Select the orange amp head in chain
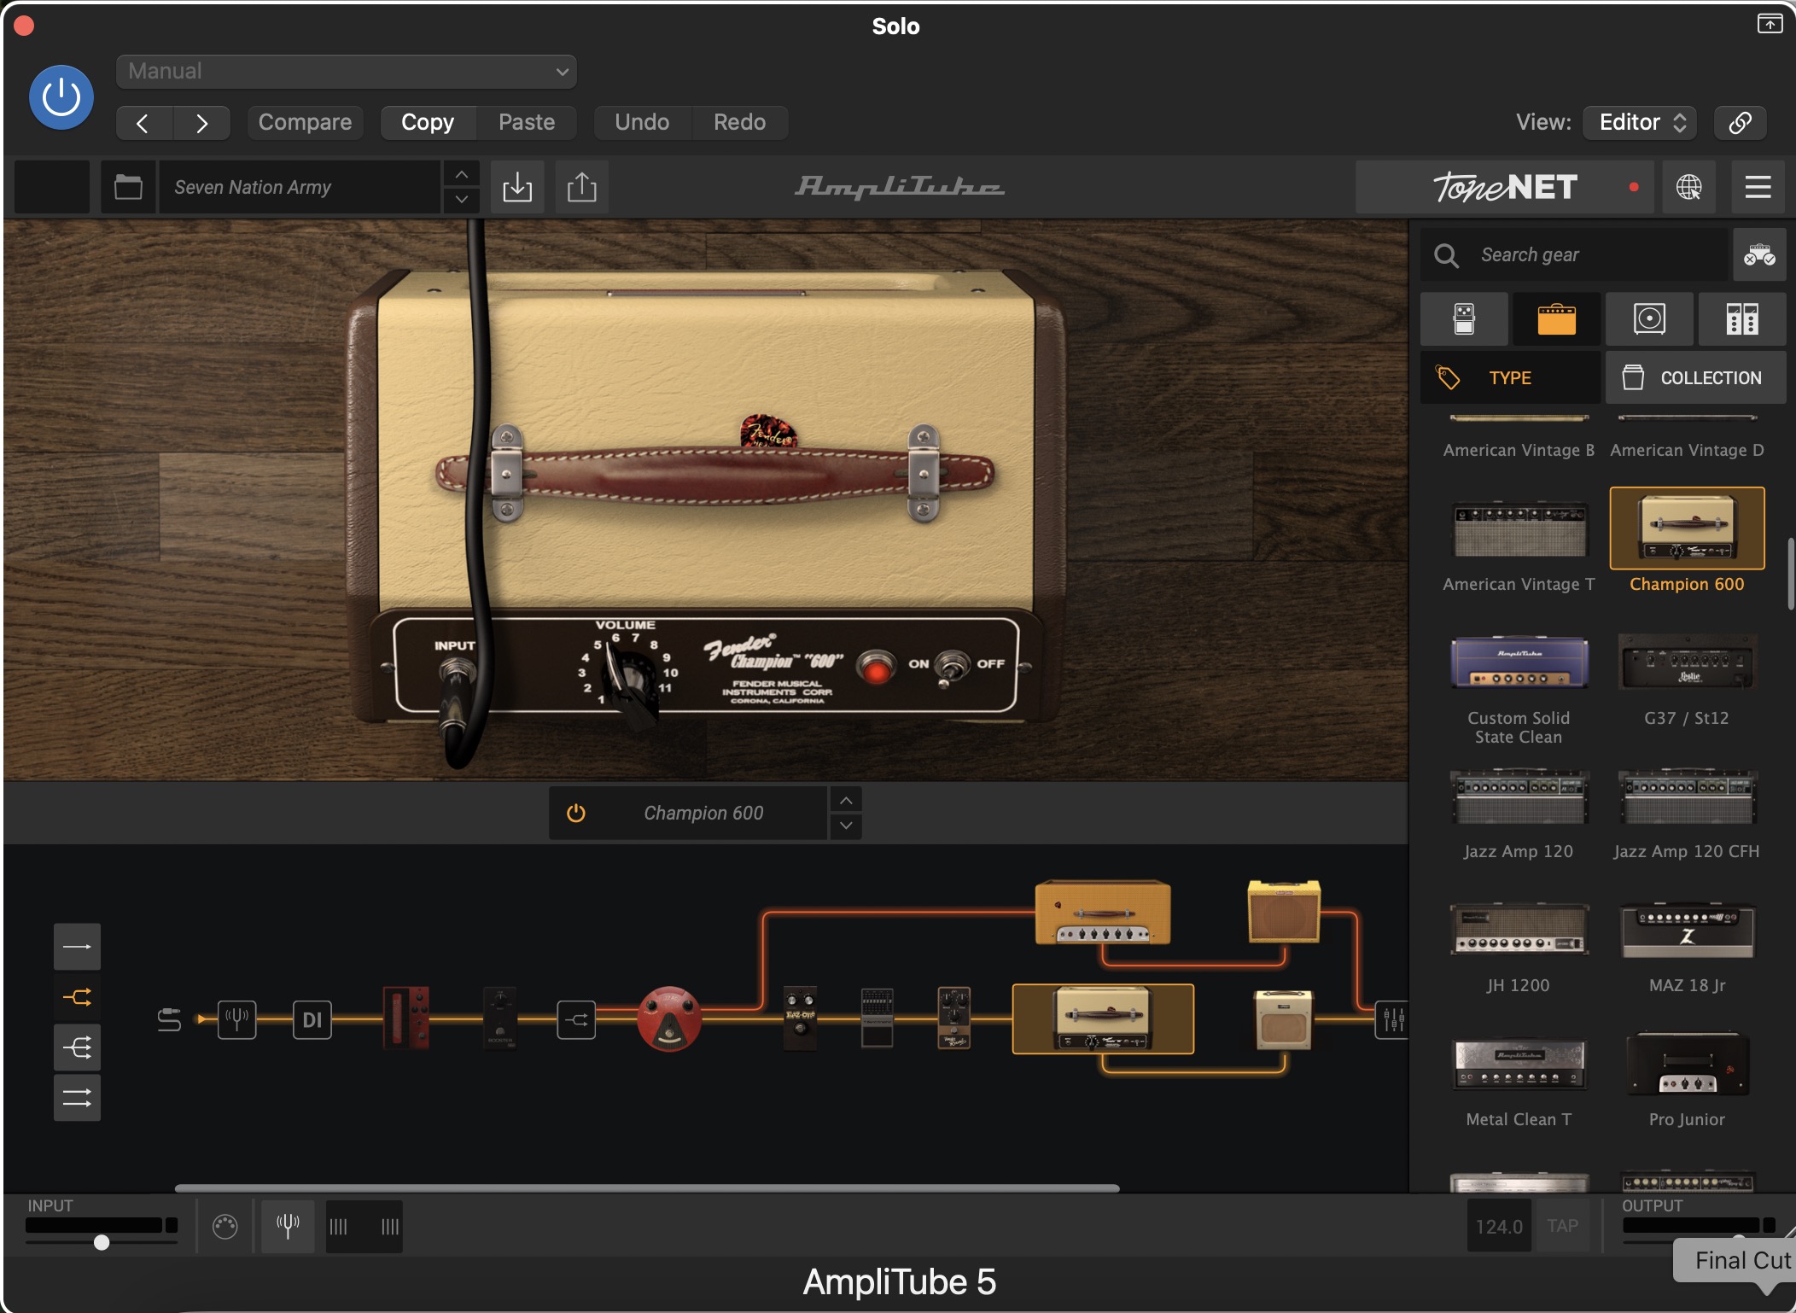 [1103, 912]
